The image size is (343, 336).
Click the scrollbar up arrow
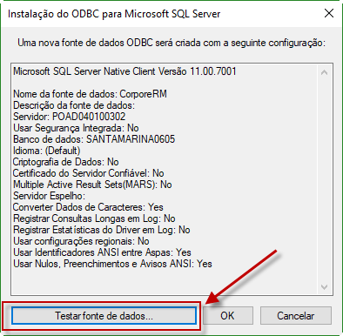click(325, 72)
